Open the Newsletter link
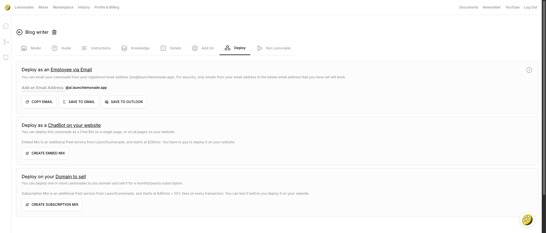This screenshot has height=233, width=546. [492, 7]
